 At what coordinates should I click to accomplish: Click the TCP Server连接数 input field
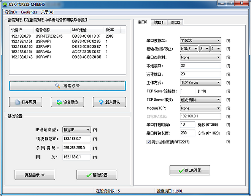[x=187, y=91]
